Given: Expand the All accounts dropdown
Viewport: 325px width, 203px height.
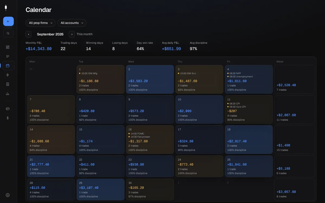Looking at the screenshot, I should [x=72, y=23].
